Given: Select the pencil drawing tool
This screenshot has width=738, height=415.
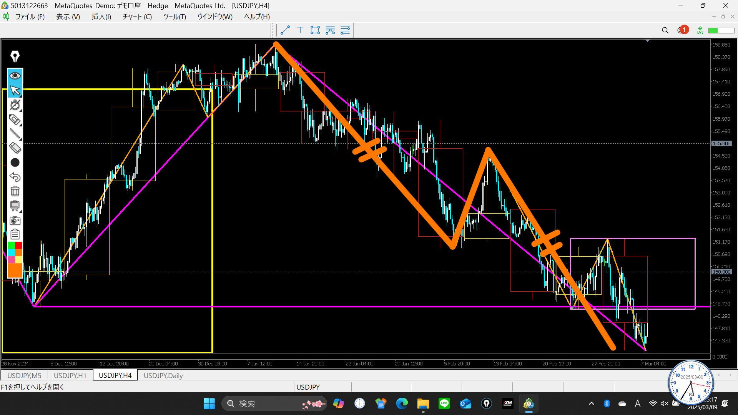Looking at the screenshot, I should pyautogui.click(x=15, y=120).
